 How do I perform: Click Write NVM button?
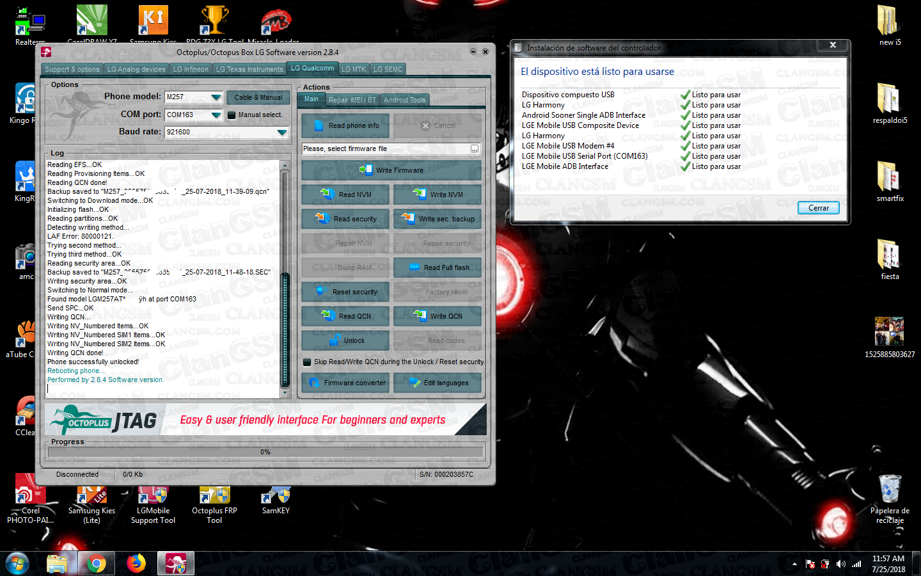[437, 195]
